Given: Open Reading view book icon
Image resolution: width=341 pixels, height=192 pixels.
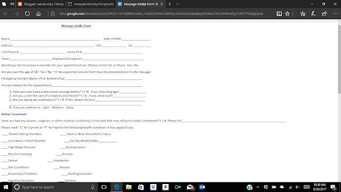Looking at the screenshot, I should click(x=279, y=14).
